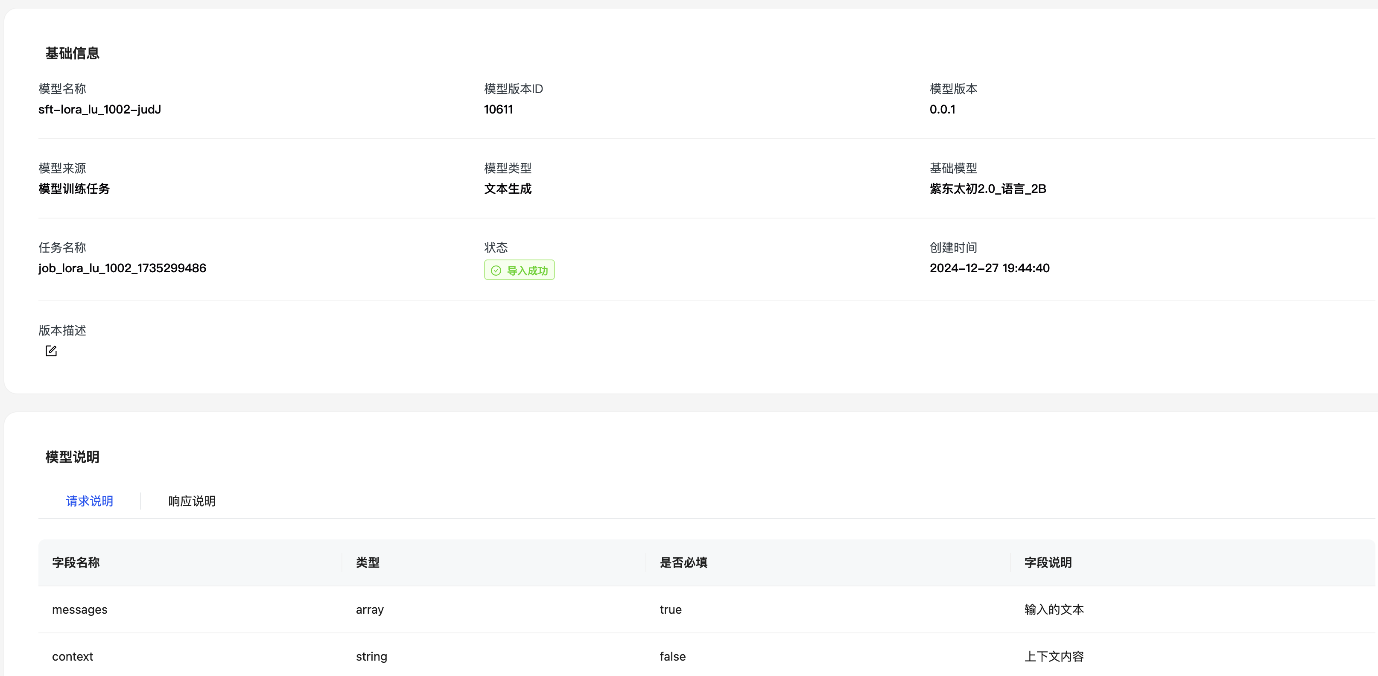This screenshot has height=676, width=1378.
Task: Click the creation time 2024-12-27 19:44:40
Action: click(x=989, y=268)
